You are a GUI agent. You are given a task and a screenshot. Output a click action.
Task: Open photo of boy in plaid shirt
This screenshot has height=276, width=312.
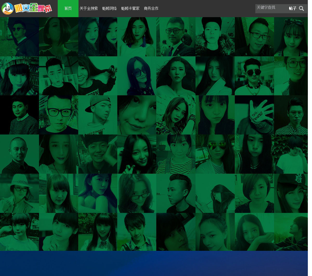tap(137, 232)
